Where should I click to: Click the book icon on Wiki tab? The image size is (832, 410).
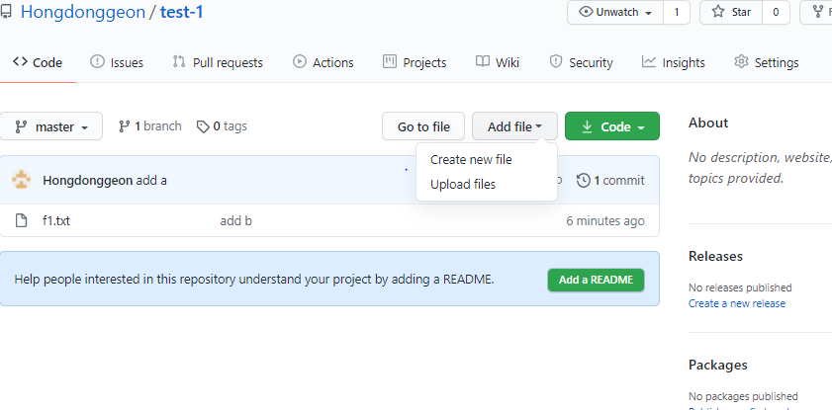(483, 61)
